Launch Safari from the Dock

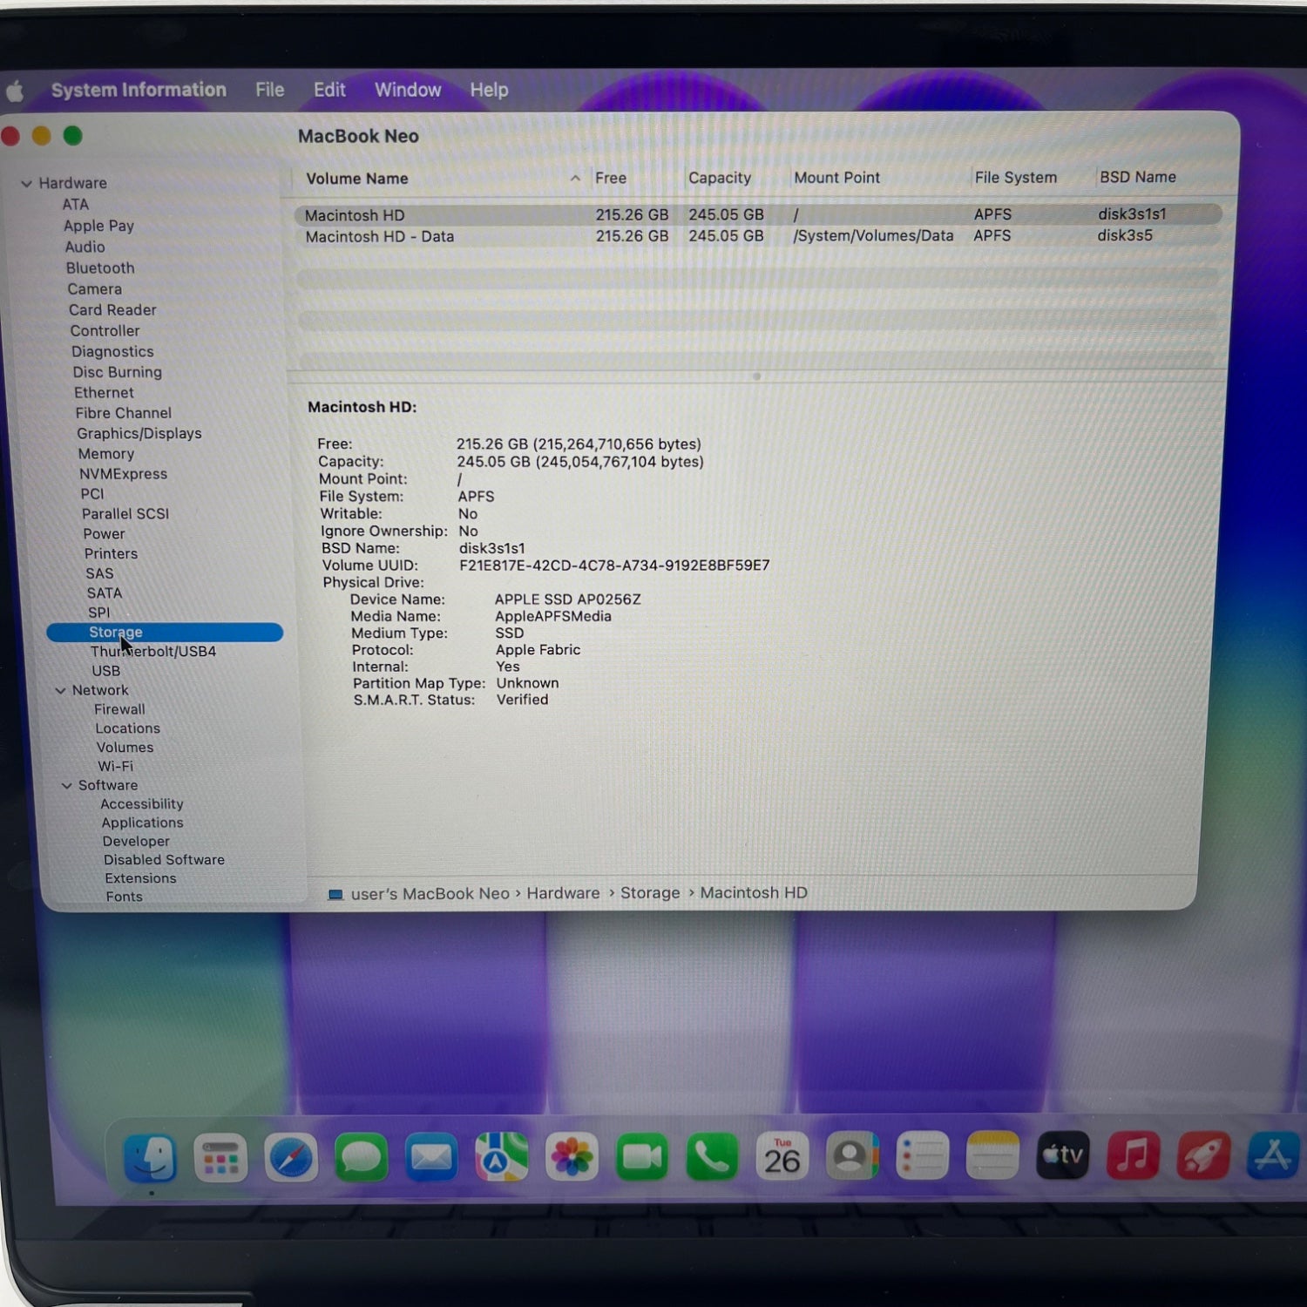point(291,1158)
